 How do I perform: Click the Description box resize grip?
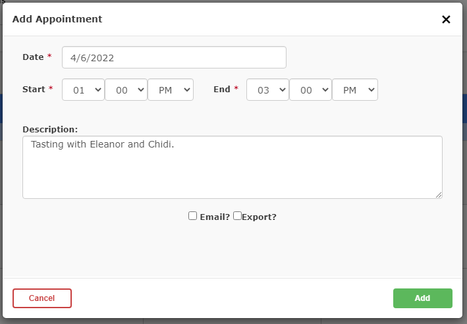[439, 195]
